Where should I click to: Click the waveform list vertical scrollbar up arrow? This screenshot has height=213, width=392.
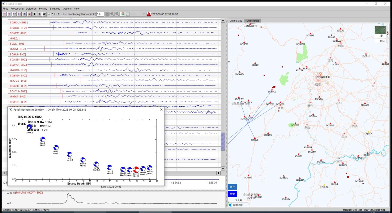pos(223,20)
